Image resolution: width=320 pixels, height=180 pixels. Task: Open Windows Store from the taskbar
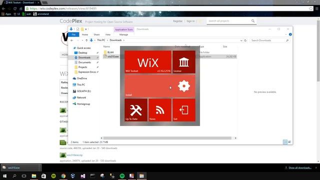point(43,176)
